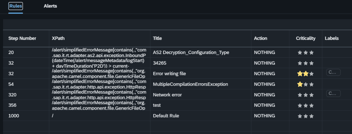The image size is (352, 134).
Task: Switch to the Alerts tab
Action: click(x=50, y=6)
